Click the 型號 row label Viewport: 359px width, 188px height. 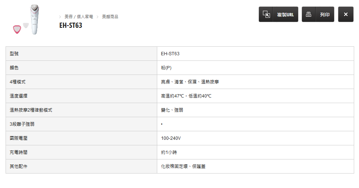[14, 54]
